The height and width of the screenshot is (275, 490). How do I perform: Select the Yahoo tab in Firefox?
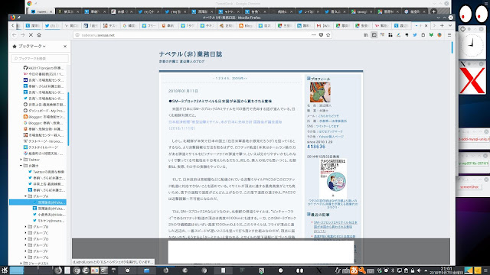coord(381,25)
